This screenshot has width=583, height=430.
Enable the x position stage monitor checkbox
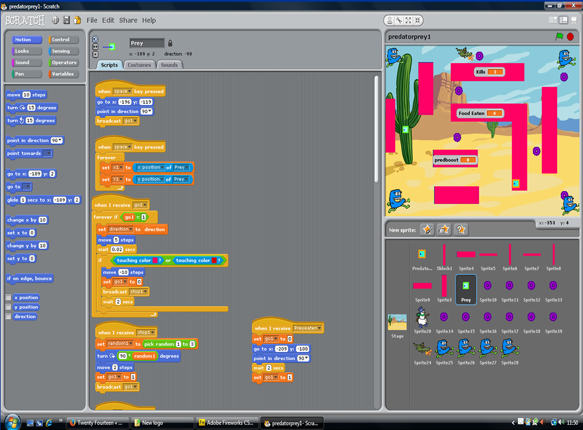coord(8,298)
